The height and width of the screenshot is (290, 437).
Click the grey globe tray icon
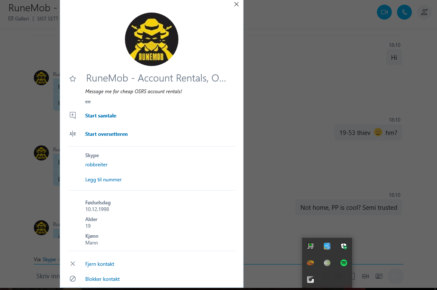(327, 263)
